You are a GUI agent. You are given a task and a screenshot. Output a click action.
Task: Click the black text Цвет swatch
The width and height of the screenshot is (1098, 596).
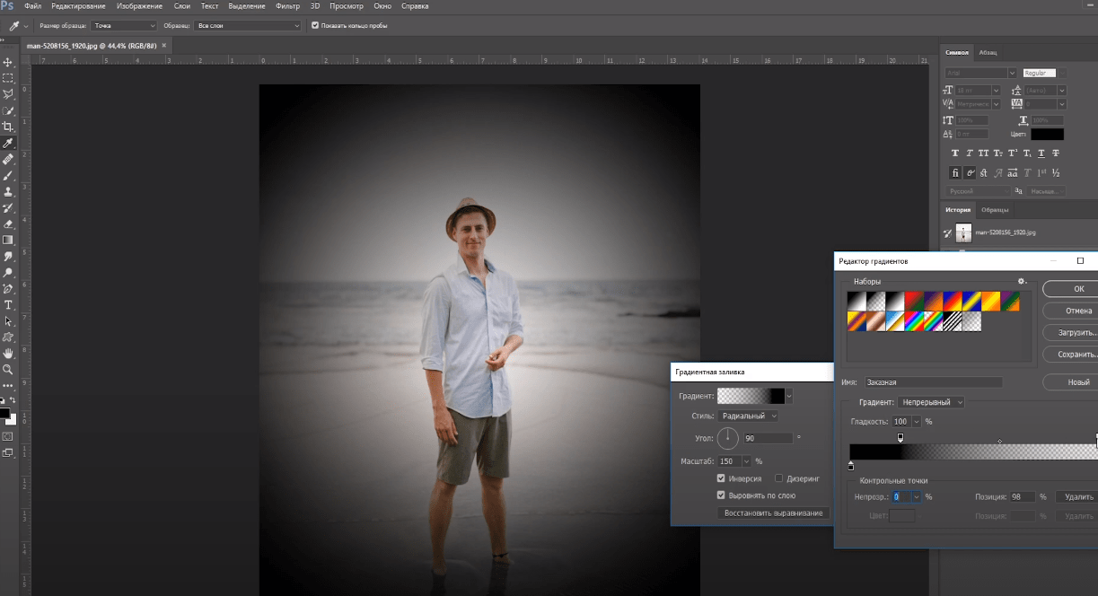tap(1047, 134)
